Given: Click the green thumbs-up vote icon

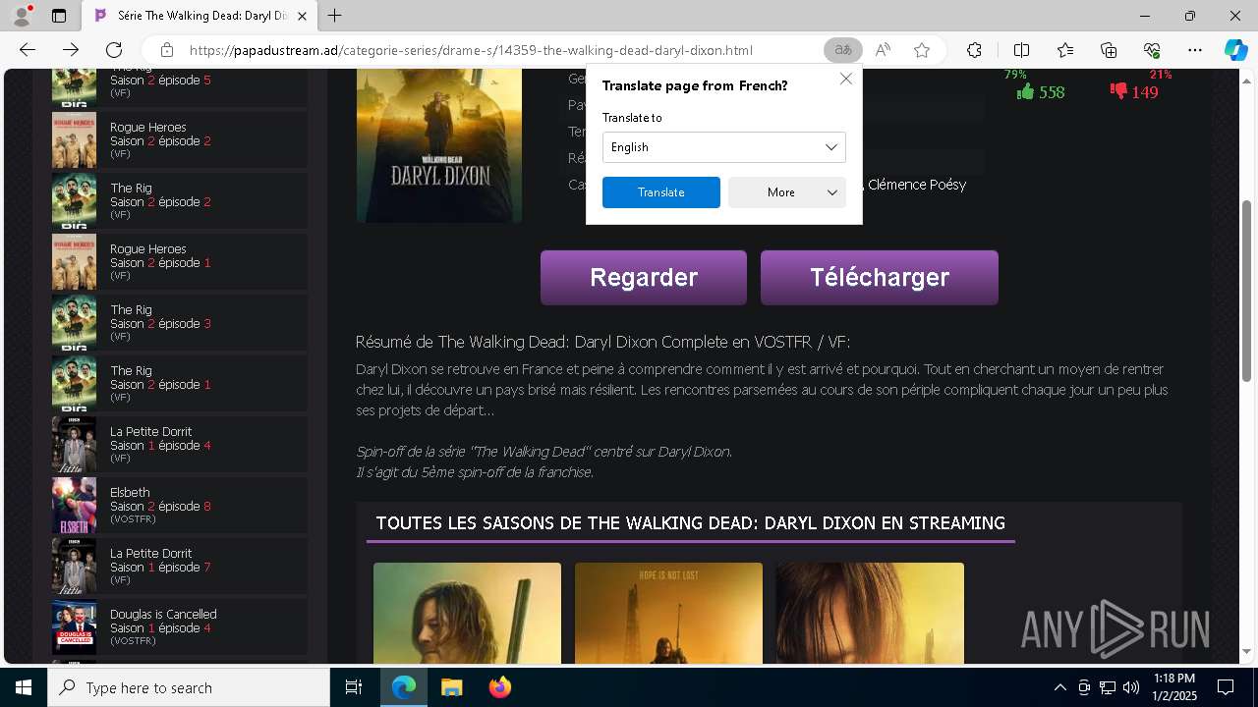Looking at the screenshot, I should pyautogui.click(x=1025, y=91).
